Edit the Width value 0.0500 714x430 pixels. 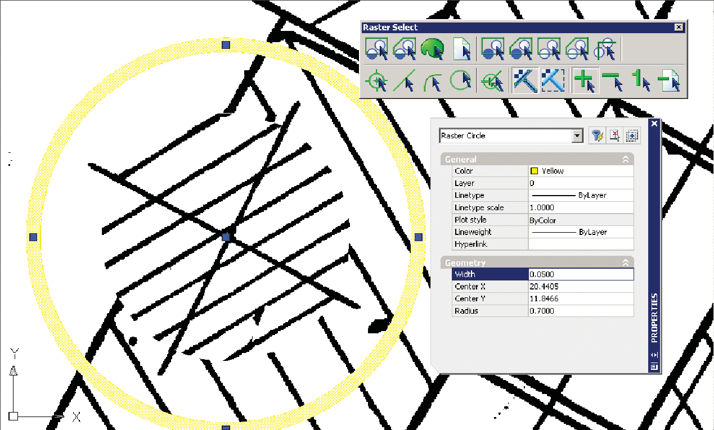coord(581,274)
